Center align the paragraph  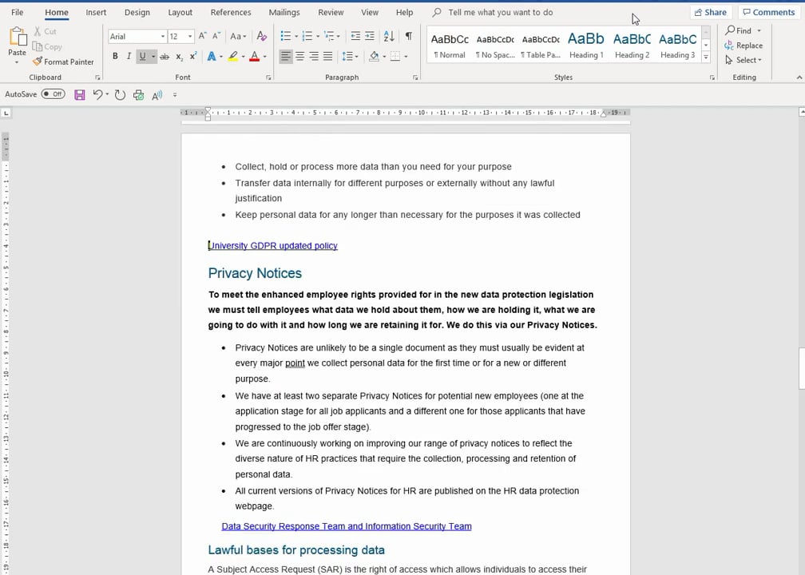coord(299,57)
